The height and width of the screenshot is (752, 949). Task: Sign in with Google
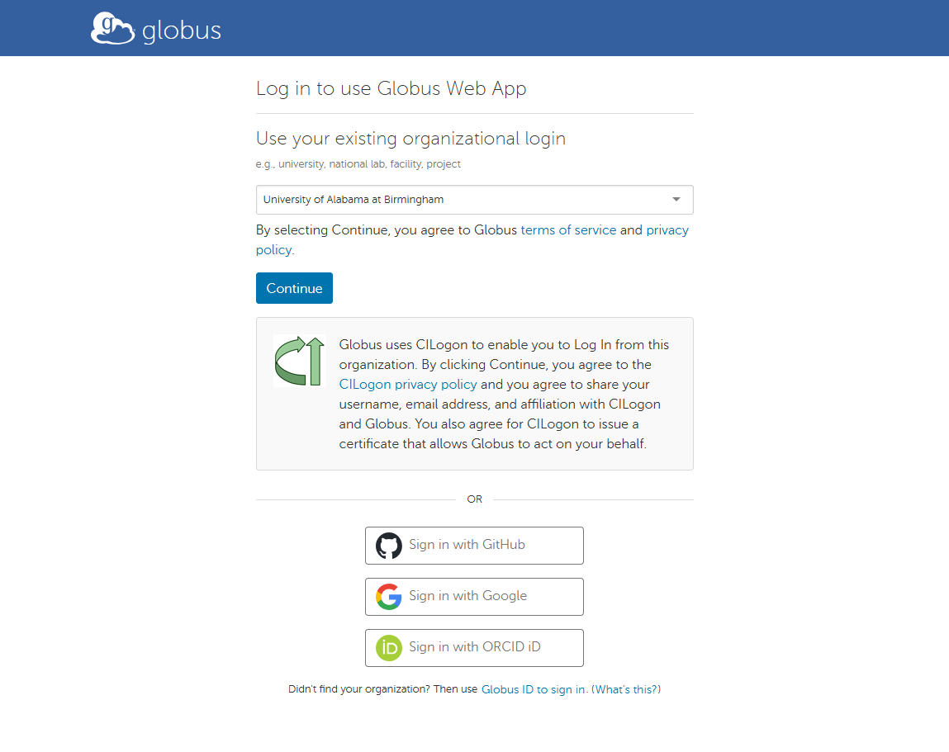coord(474,597)
